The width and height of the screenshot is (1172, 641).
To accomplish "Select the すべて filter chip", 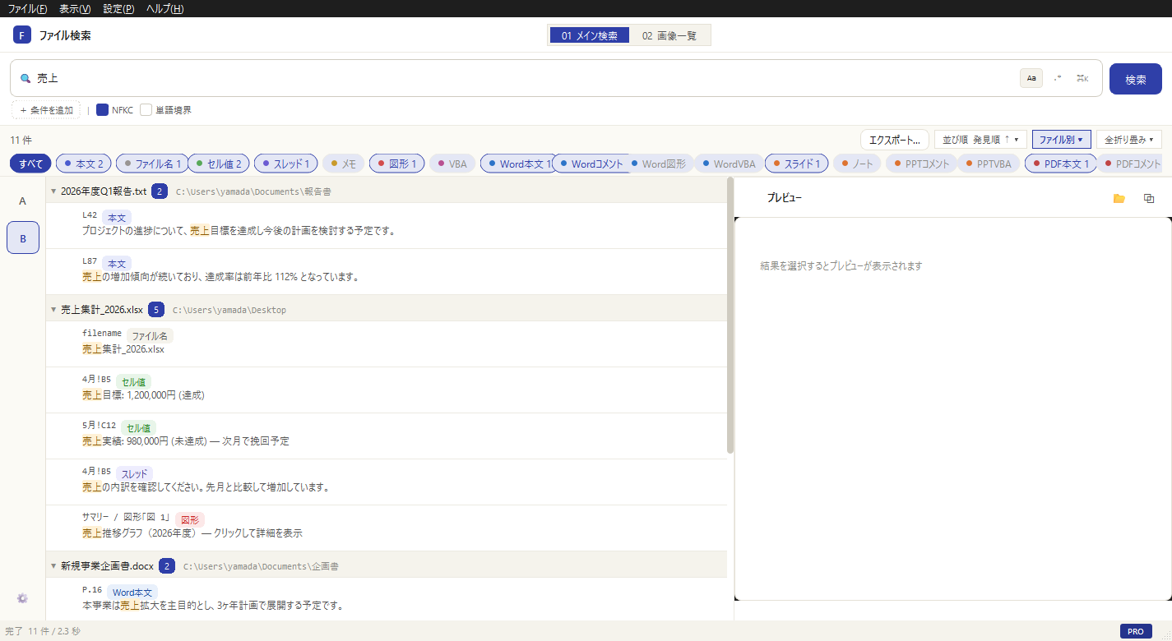I will tap(30, 164).
